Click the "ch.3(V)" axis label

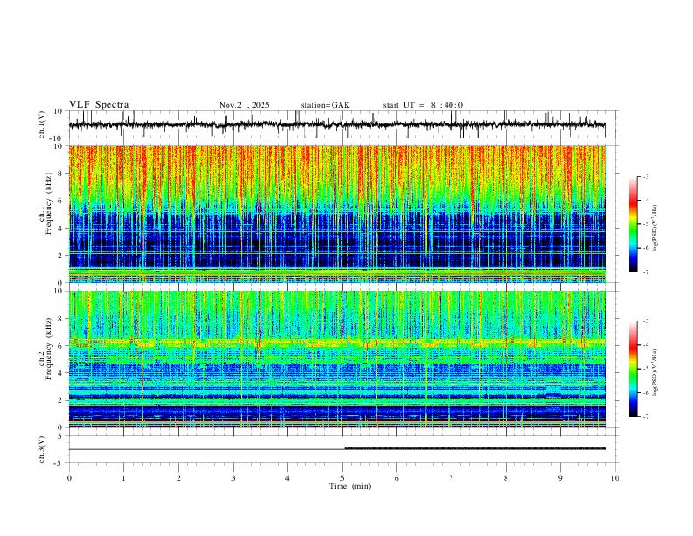click(42, 449)
